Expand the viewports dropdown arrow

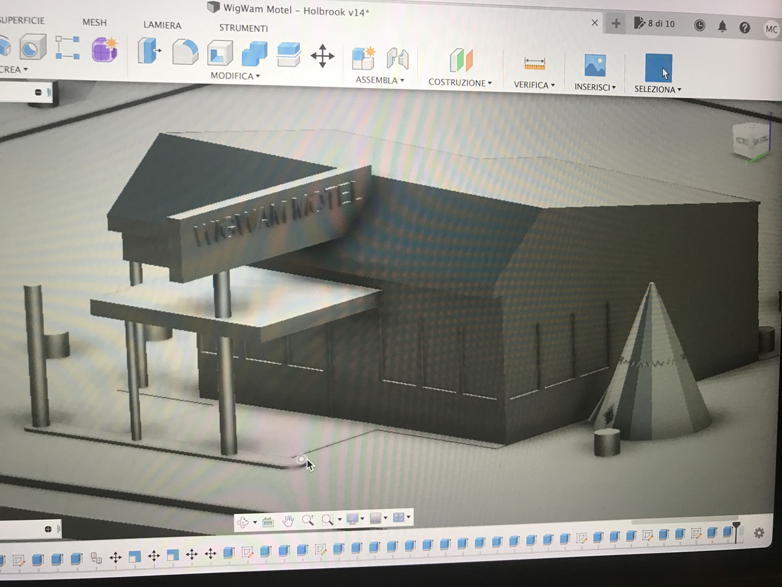tap(409, 519)
